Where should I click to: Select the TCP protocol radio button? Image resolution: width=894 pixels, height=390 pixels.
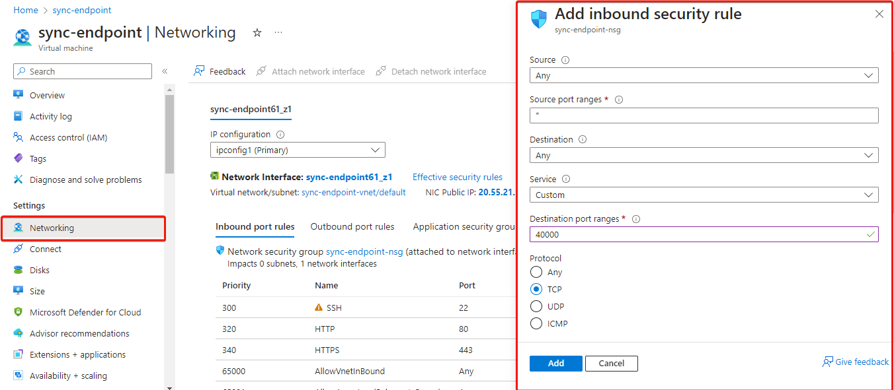(x=537, y=289)
